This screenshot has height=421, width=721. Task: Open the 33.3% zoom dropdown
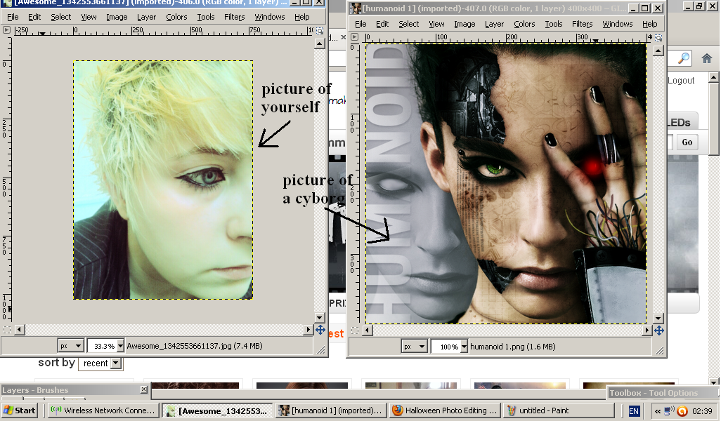(120, 346)
